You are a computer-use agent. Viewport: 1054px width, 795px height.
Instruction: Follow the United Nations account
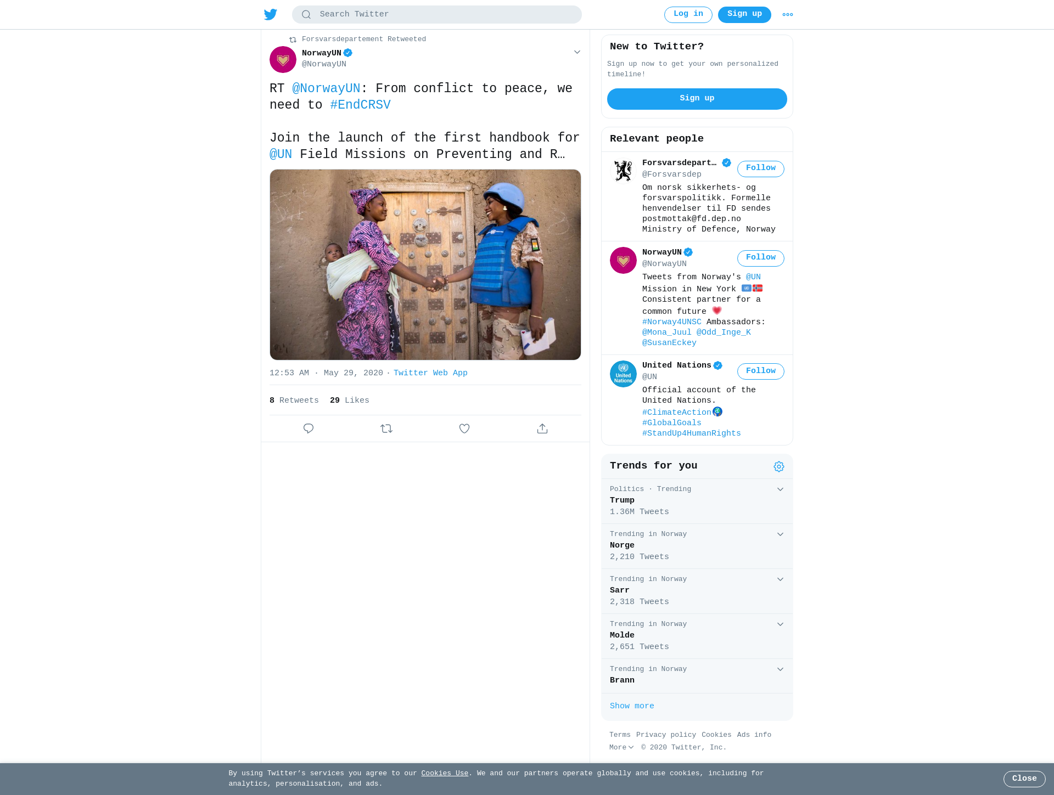760,371
